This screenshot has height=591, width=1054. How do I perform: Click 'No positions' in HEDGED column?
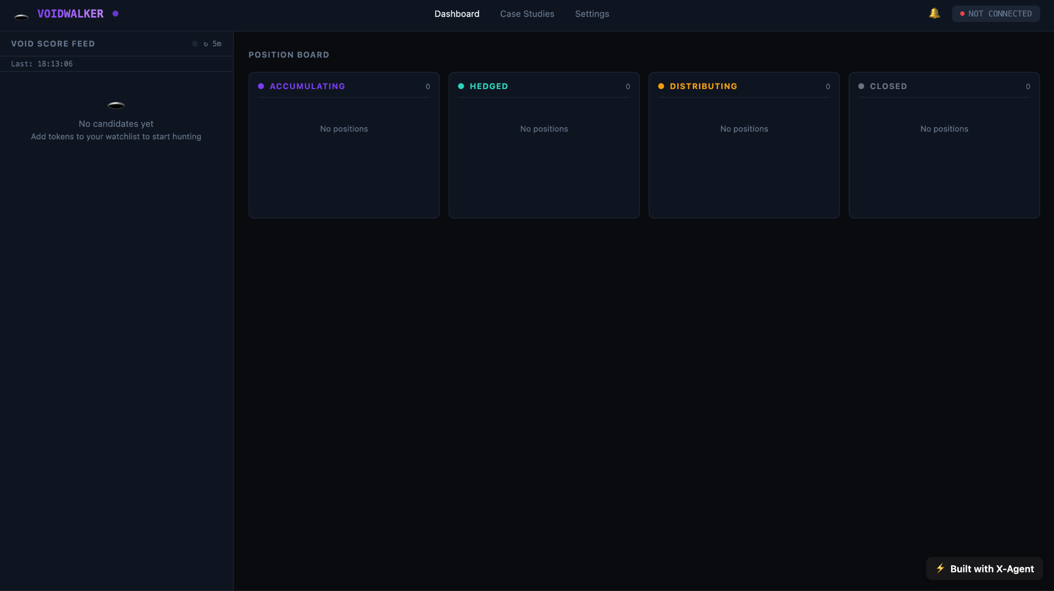coord(544,129)
